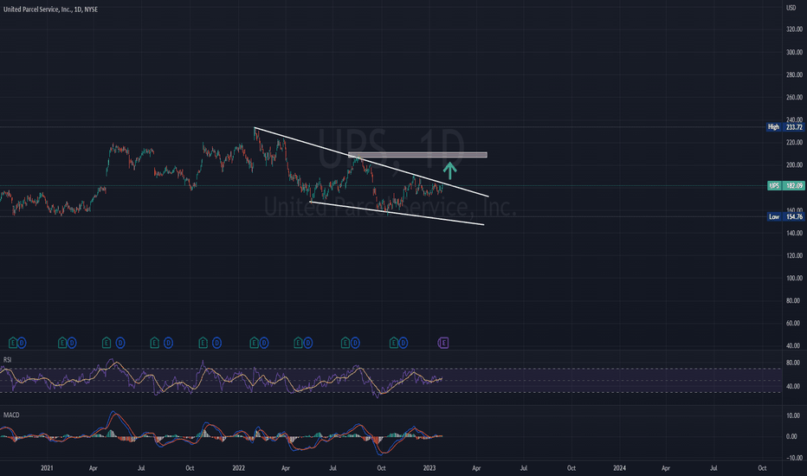Click the Low 154.76 price label
Screen dimensions: 807x476
coord(785,216)
